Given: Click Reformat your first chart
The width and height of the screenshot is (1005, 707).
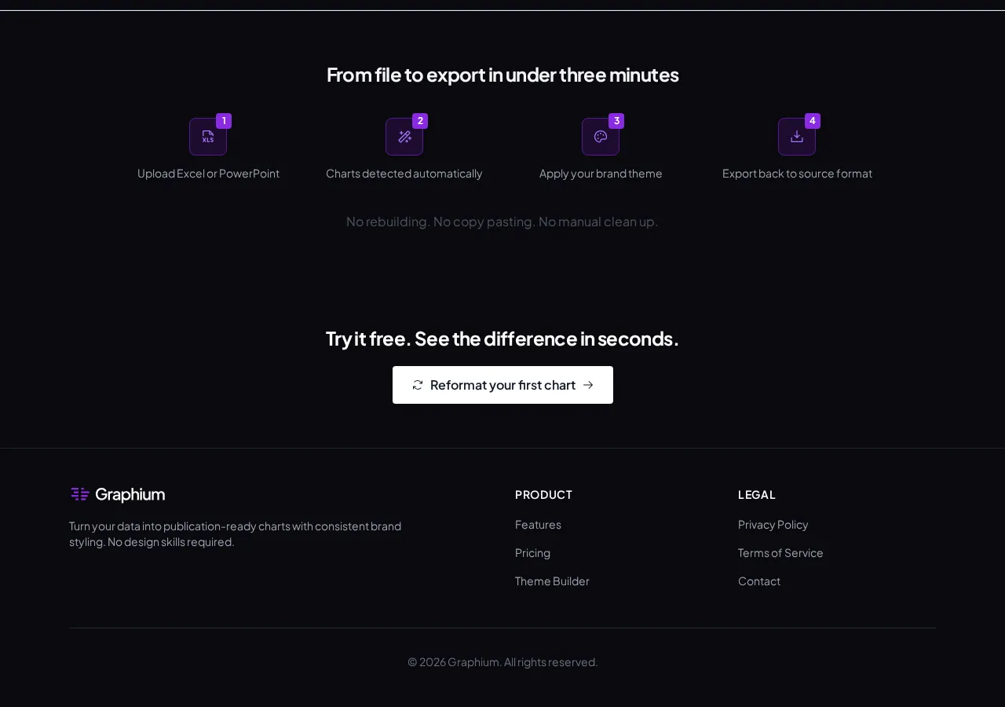Looking at the screenshot, I should point(502,385).
